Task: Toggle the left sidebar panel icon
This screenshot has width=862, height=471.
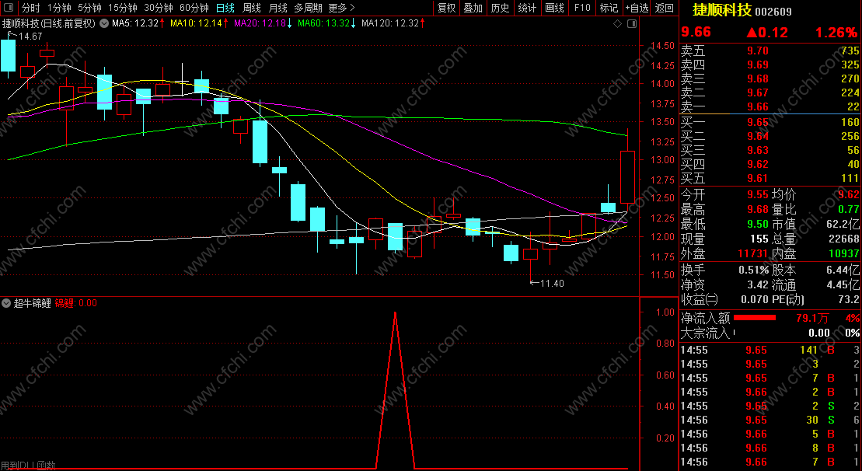Action: (9, 8)
